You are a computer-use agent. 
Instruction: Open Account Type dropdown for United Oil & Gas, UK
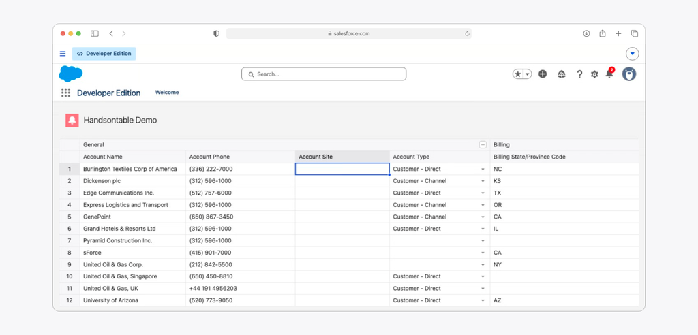tap(483, 289)
